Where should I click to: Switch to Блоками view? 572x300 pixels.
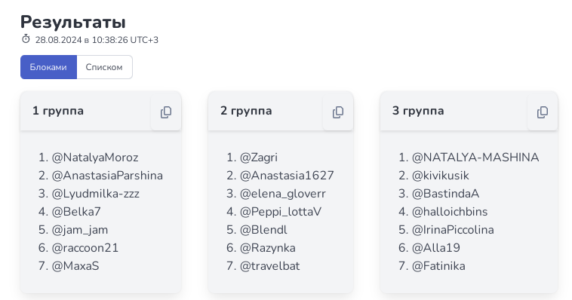[48, 67]
